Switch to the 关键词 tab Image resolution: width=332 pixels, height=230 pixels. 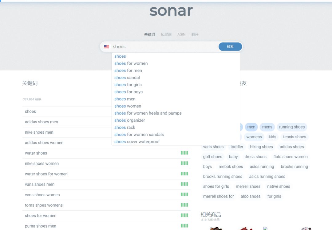149,34
